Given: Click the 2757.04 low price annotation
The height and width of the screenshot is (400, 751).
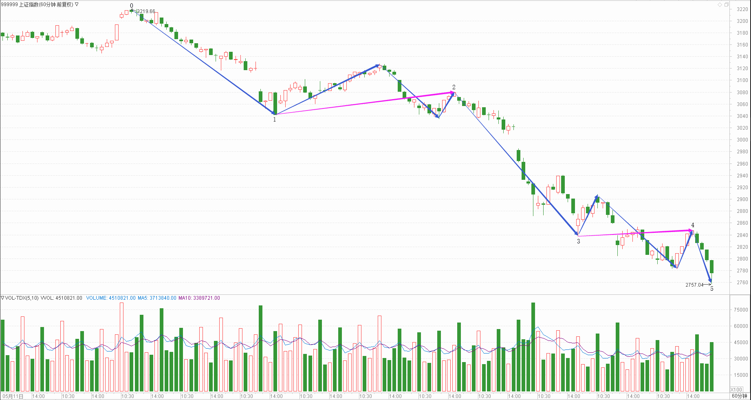Looking at the screenshot, I should coord(694,285).
